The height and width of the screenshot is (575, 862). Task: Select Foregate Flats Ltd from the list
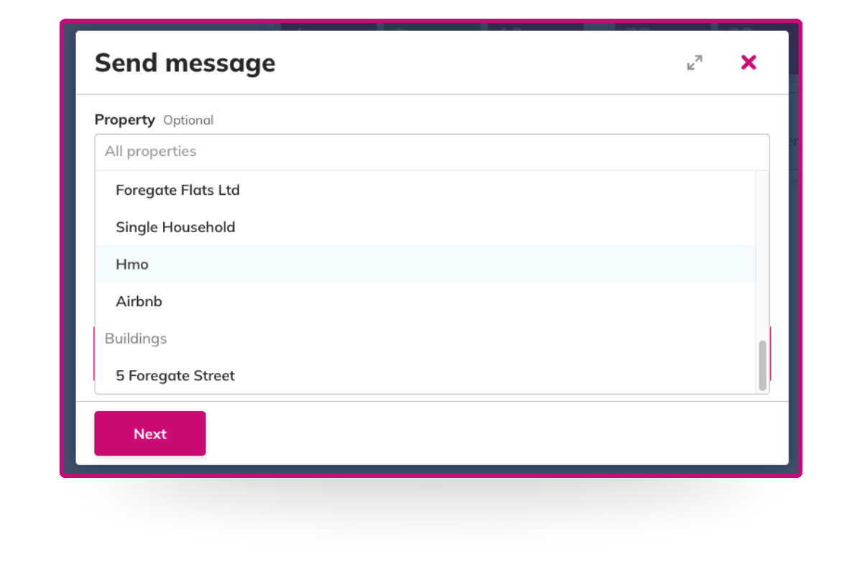(x=177, y=190)
